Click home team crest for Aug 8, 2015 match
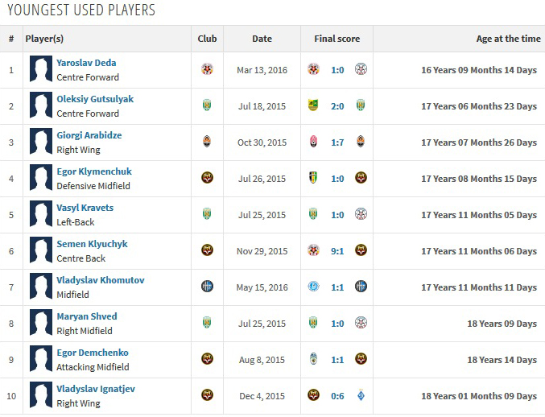Viewport: 545px width, 417px height. 313,359
